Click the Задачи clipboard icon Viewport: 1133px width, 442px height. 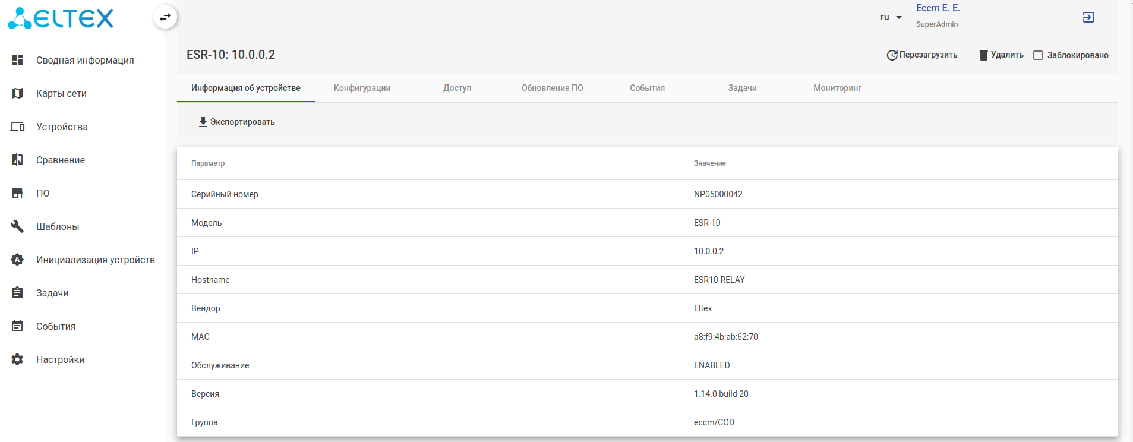pos(17,293)
